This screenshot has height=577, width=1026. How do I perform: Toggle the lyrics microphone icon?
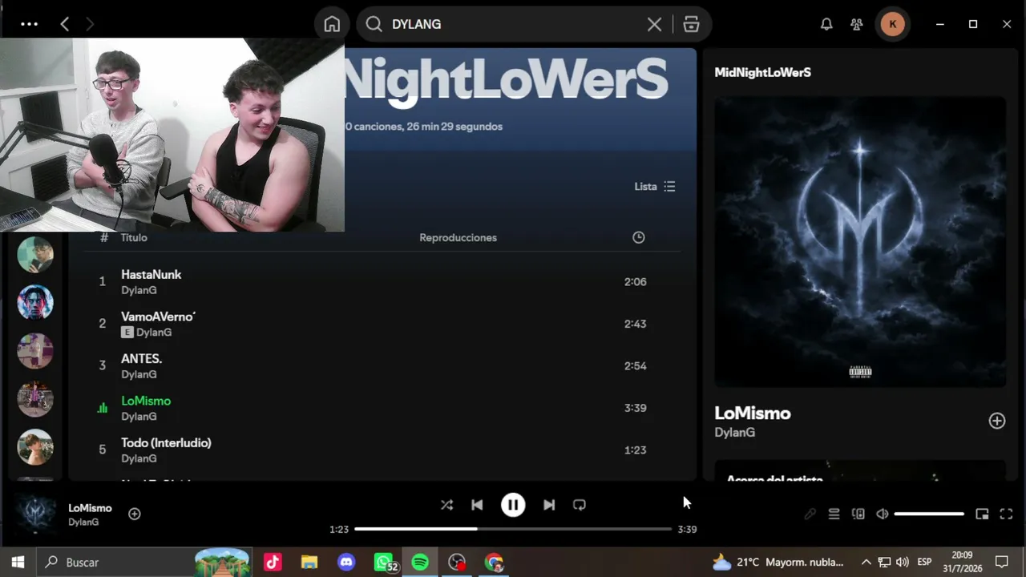point(810,514)
